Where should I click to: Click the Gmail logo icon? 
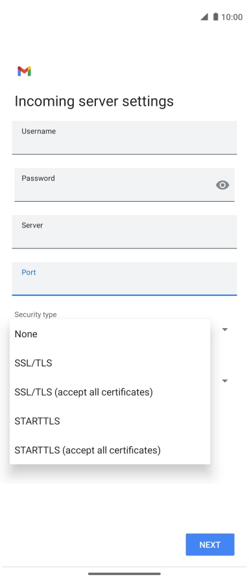point(24,71)
